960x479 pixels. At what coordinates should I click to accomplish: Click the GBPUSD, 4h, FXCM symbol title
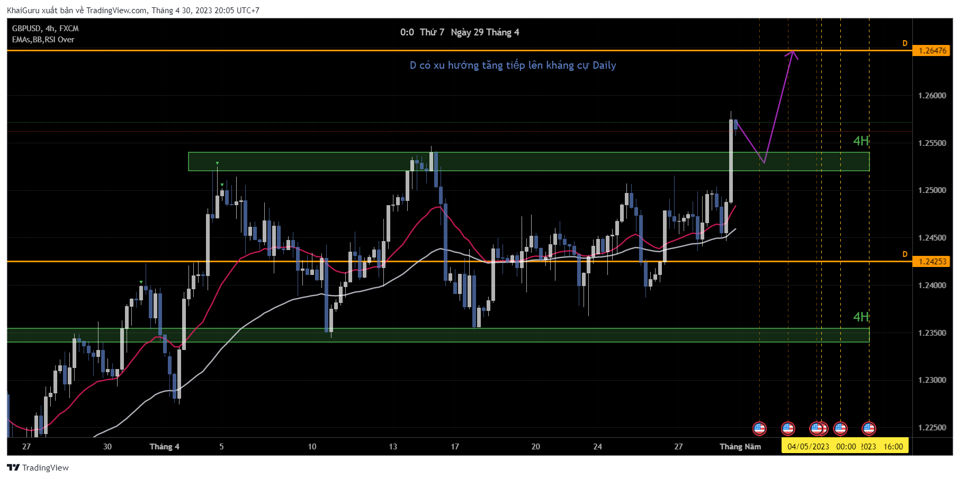(x=46, y=29)
